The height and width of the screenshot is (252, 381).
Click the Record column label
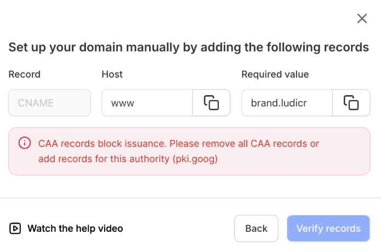[24, 74]
